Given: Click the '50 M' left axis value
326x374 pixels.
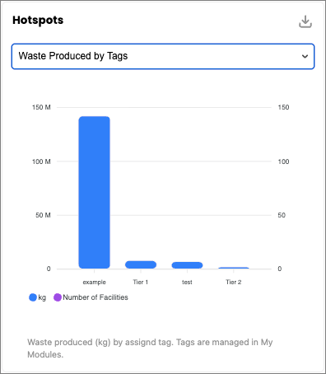Looking at the screenshot, I should tap(43, 215).
